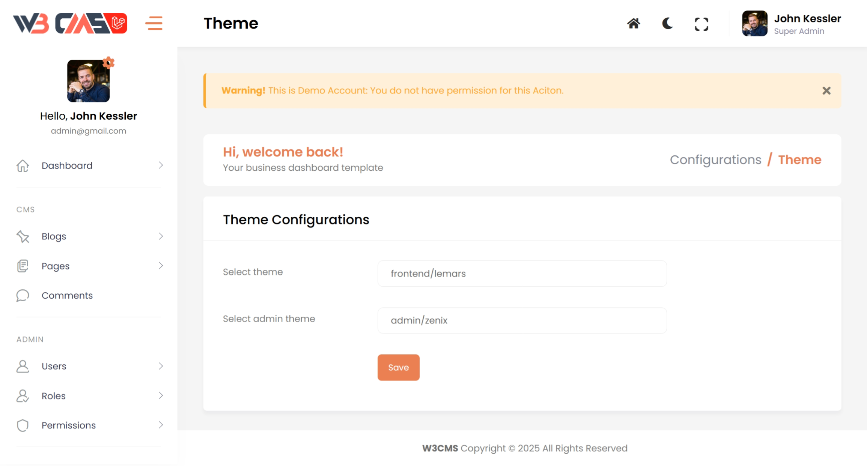Click Configurations breadcrumb link
867x466 pixels.
[715, 160]
